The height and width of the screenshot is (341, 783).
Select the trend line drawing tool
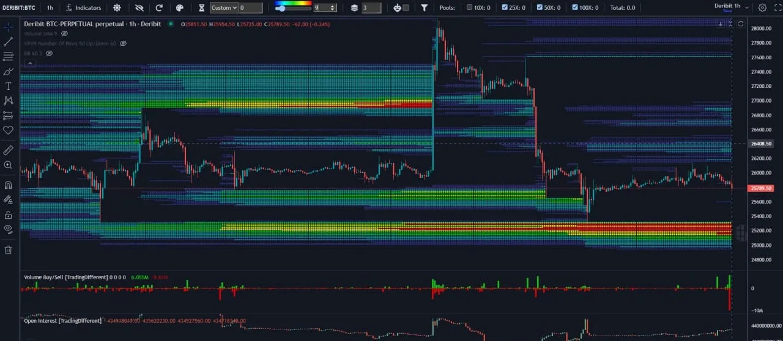click(x=8, y=42)
